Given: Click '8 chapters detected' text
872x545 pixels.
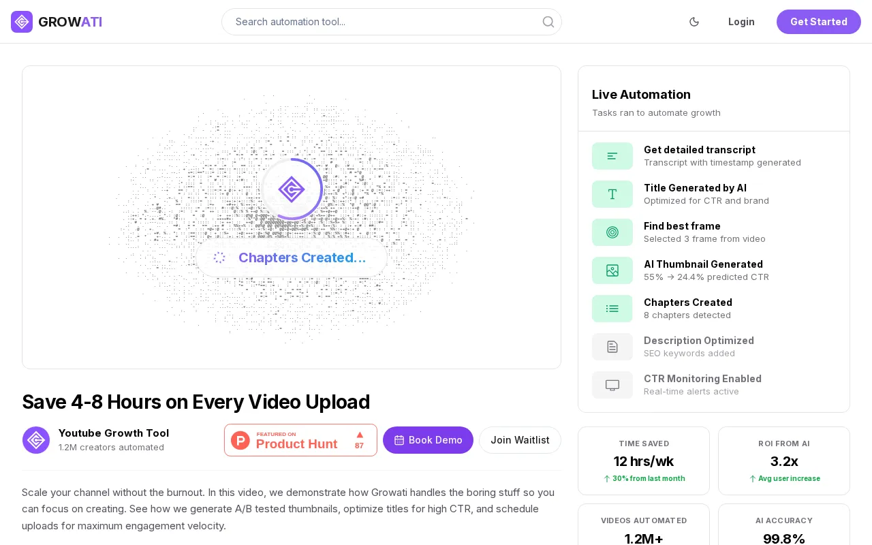Looking at the screenshot, I should click(687, 315).
